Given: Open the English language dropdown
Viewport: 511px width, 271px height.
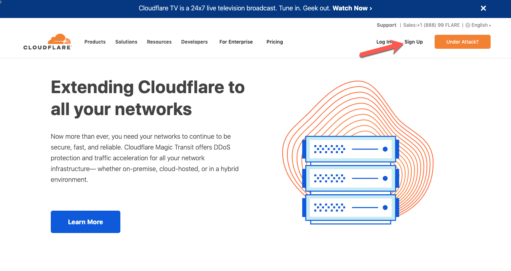Looking at the screenshot, I should 481,25.
